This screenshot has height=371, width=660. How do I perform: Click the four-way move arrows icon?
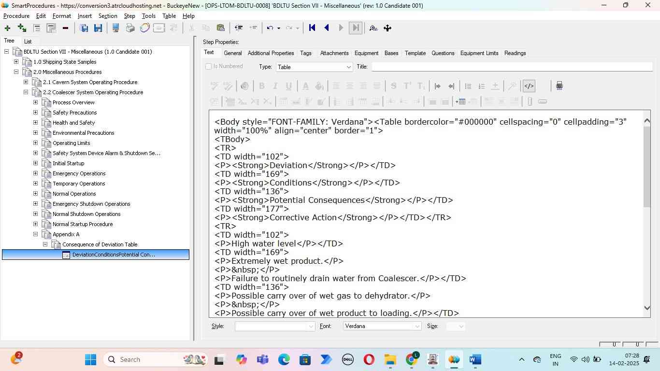pos(387,28)
